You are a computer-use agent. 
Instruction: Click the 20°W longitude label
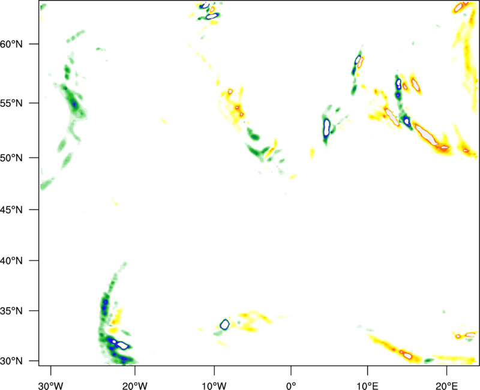pyautogui.click(x=134, y=386)
